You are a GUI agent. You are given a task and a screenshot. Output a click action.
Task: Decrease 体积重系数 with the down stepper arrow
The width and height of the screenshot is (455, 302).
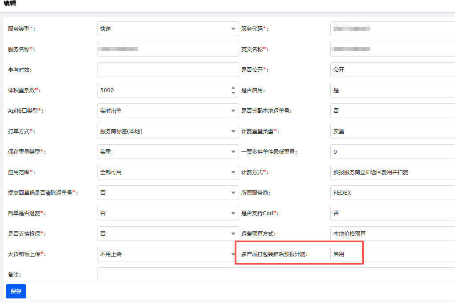233,93
